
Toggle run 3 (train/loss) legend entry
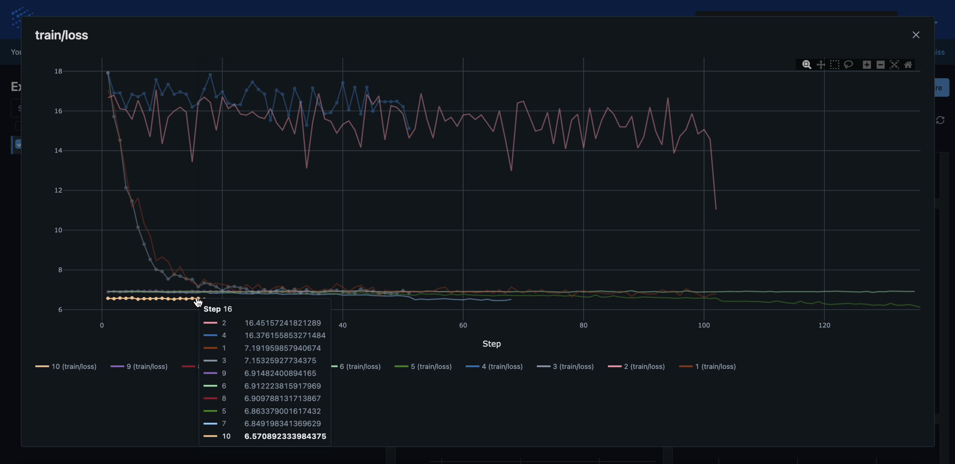[566, 367]
